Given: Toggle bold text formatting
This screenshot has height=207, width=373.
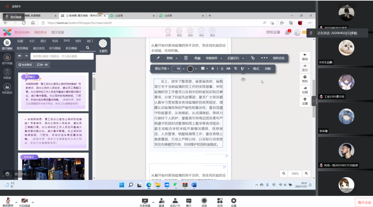Looking at the screenshot, I should 212,69.
